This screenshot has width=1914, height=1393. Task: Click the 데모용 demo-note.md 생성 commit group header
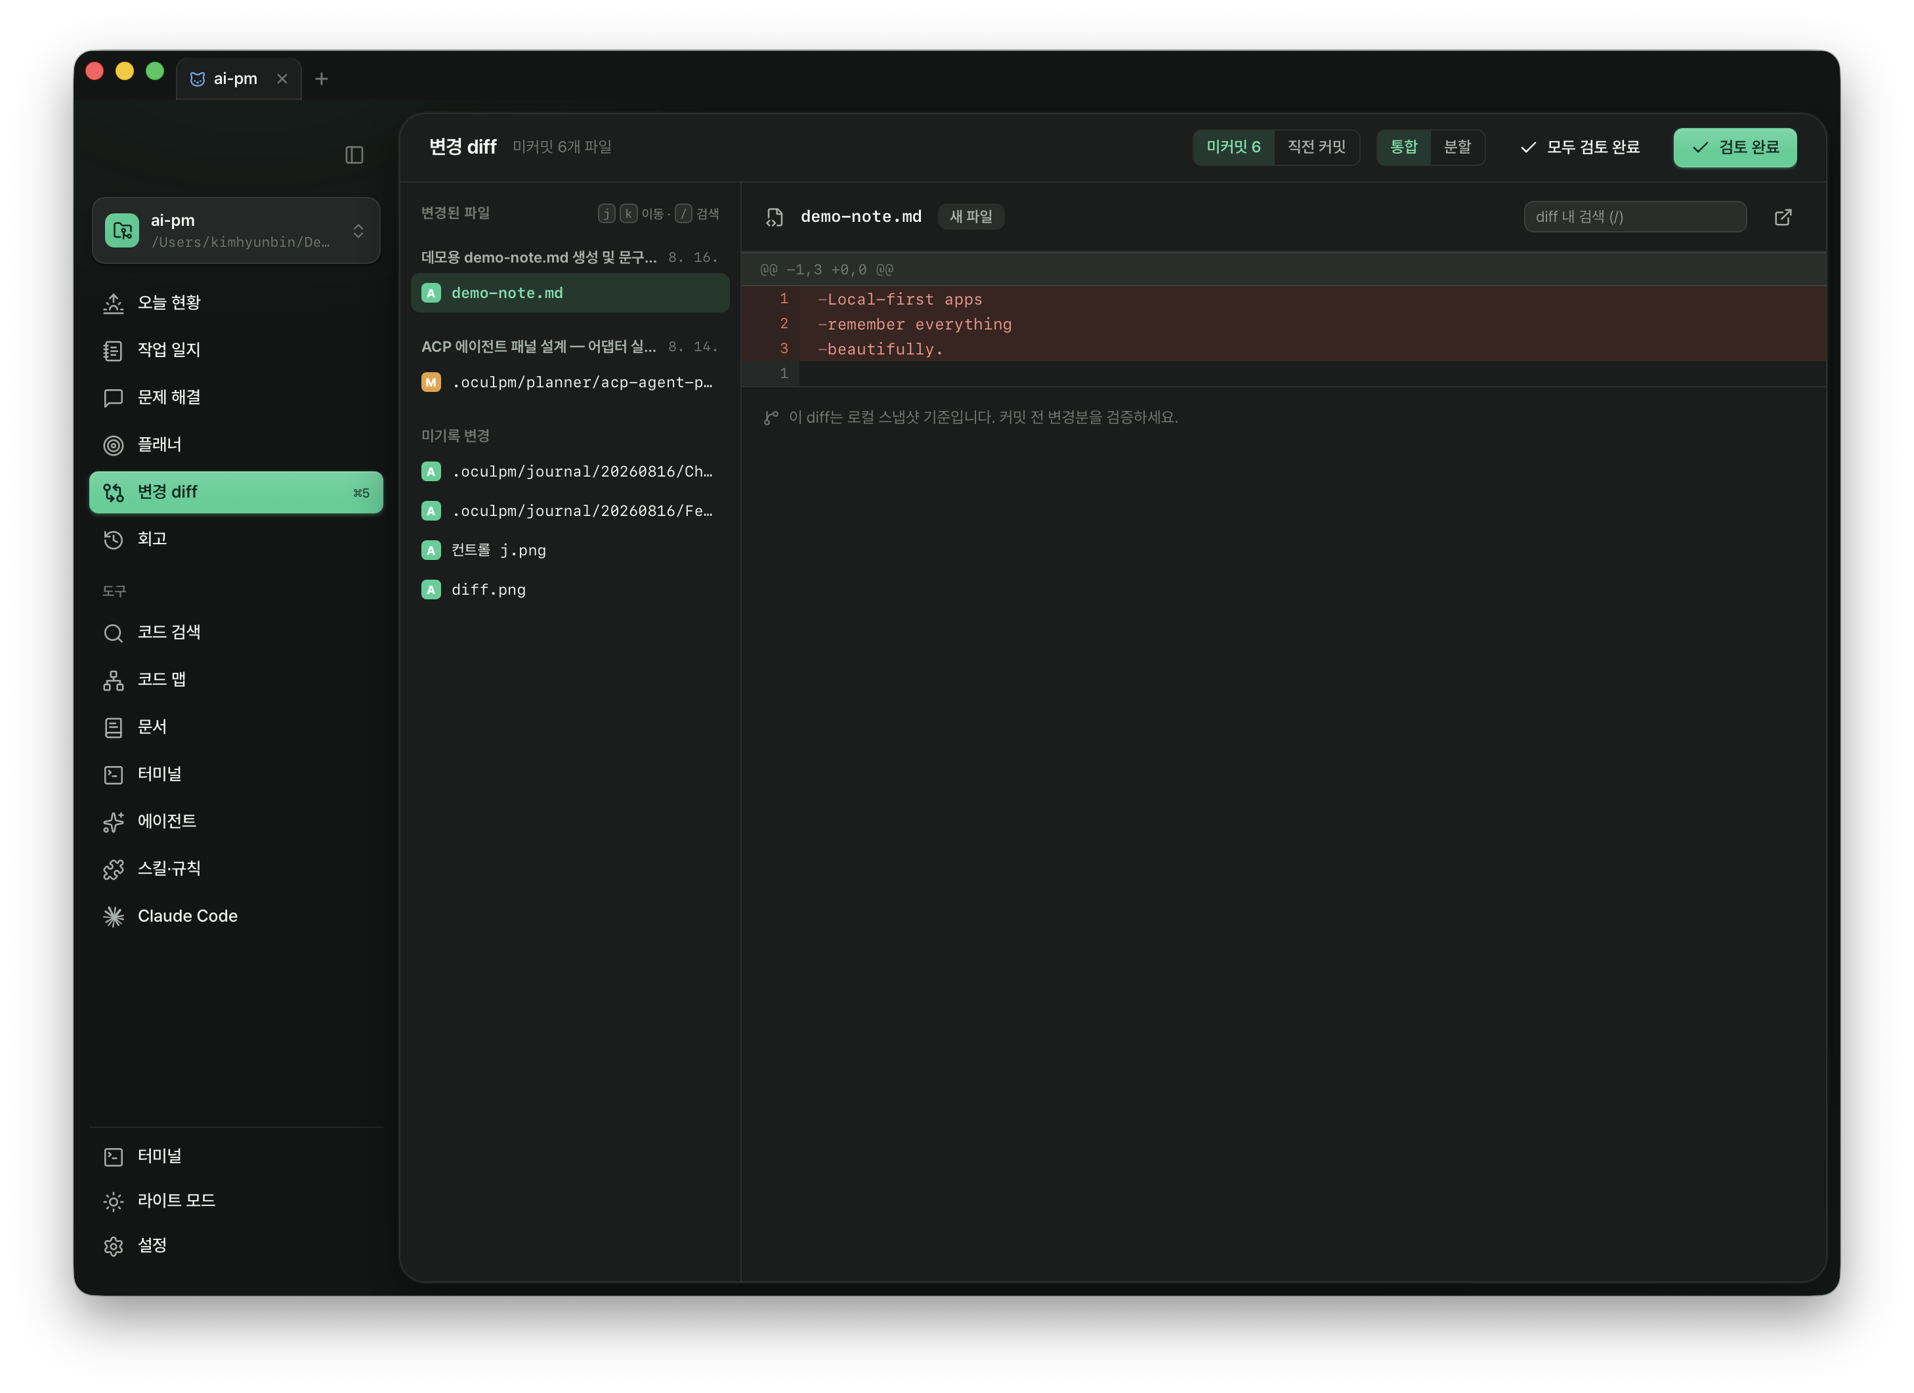[x=570, y=257]
